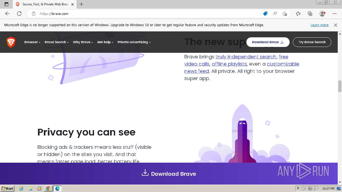Image resolution: width=342 pixels, height=192 pixels.
Task: Open Read aloud icon in the address bar
Action: click(x=275, y=14)
